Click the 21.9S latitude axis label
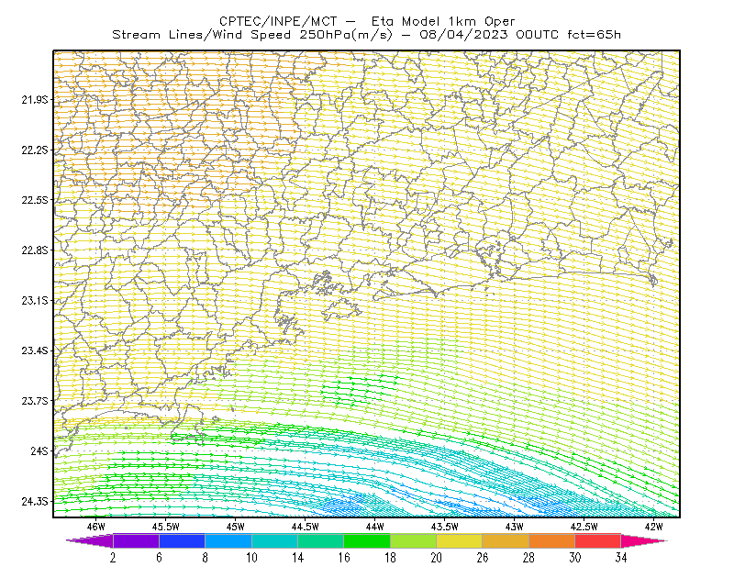Image resolution: width=734 pixels, height=567 pixels. pyautogui.click(x=35, y=100)
